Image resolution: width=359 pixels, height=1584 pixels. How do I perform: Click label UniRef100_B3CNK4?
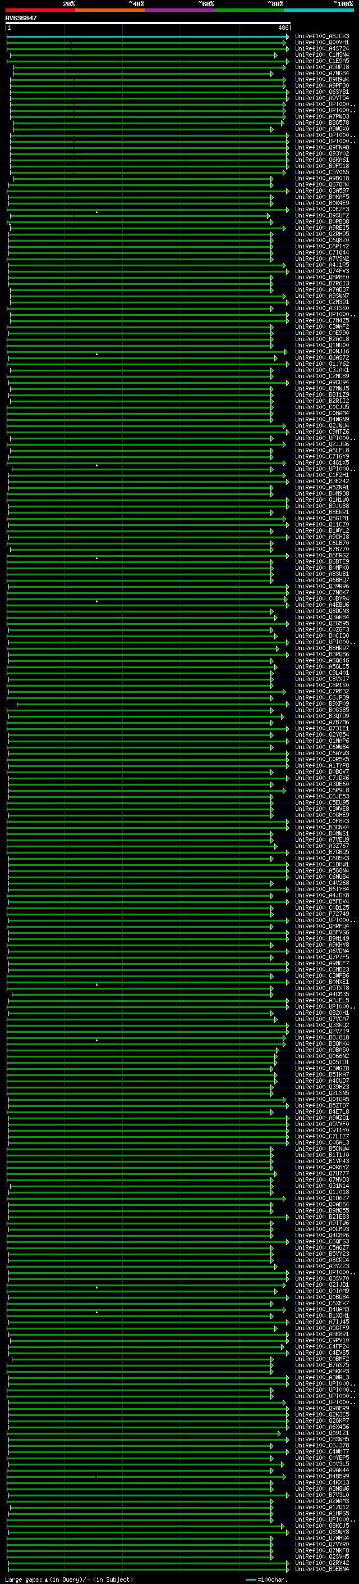click(x=322, y=827)
